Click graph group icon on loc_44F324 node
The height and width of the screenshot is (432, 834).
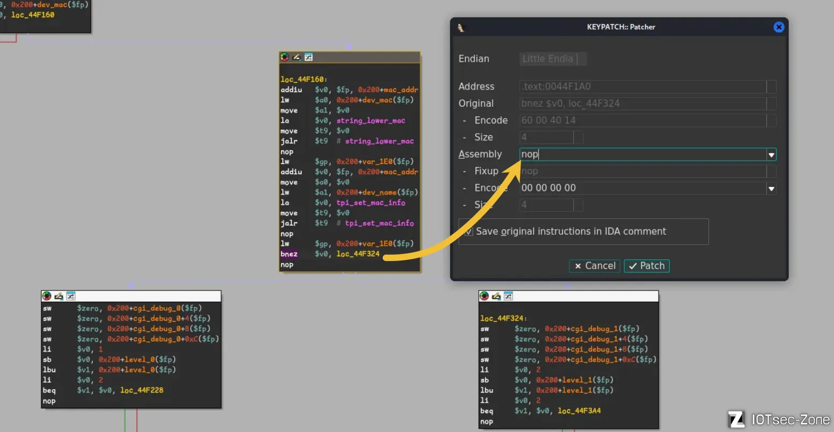tap(508, 296)
